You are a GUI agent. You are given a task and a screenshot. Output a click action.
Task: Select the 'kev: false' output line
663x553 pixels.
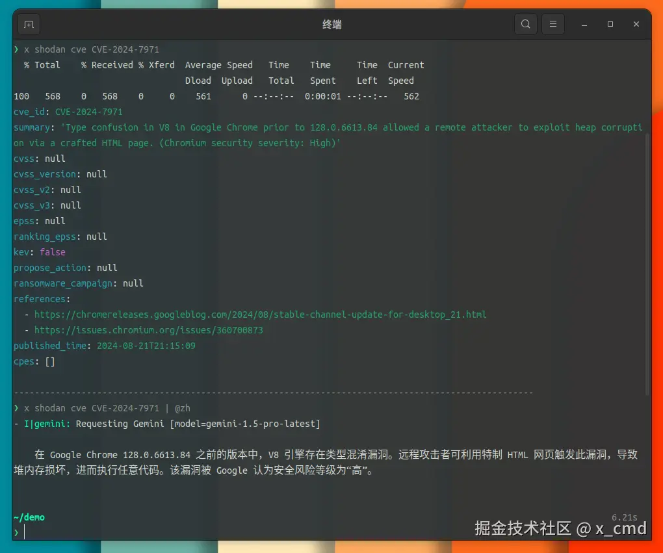tap(39, 252)
